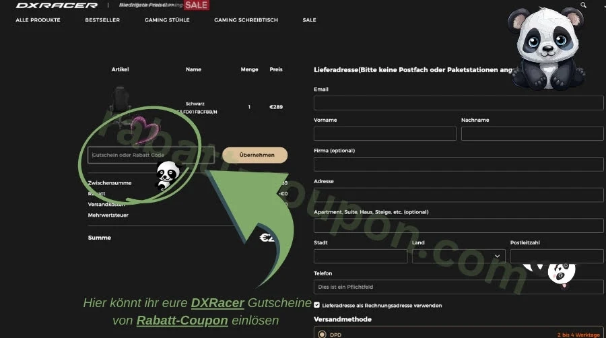Screen dimensions: 606x338
Task: Focus the Gutschein oder Rabatt Code field
Action: tap(151, 155)
